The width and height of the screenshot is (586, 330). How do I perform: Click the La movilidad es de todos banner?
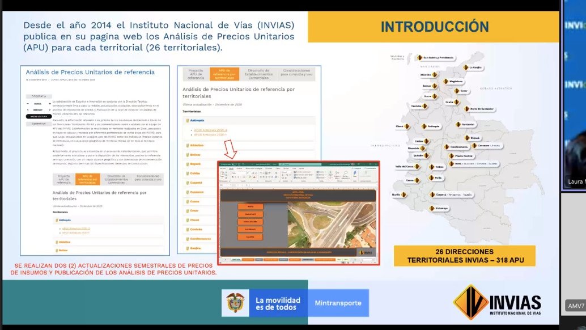point(278,303)
